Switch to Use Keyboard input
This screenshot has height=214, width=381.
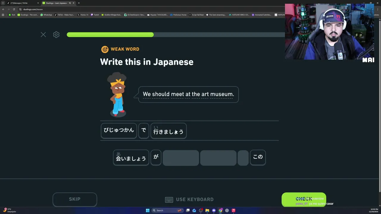(x=189, y=199)
